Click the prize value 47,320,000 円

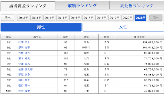tap(153, 91)
